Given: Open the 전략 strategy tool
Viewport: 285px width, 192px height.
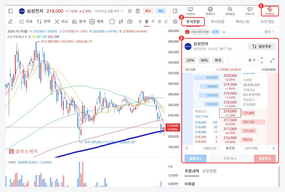Looking at the screenshot, I should 43,22.
